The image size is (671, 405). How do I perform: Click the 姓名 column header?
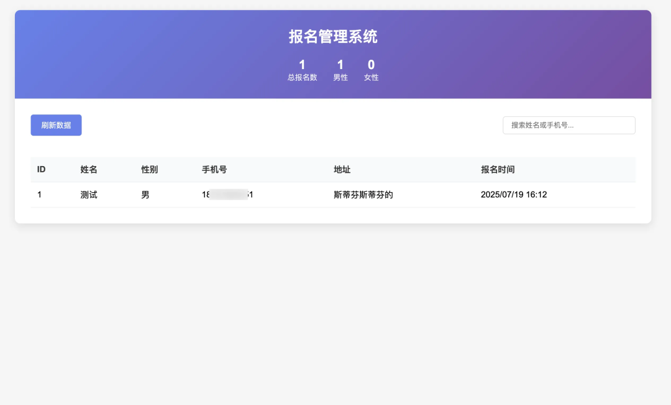click(x=89, y=169)
